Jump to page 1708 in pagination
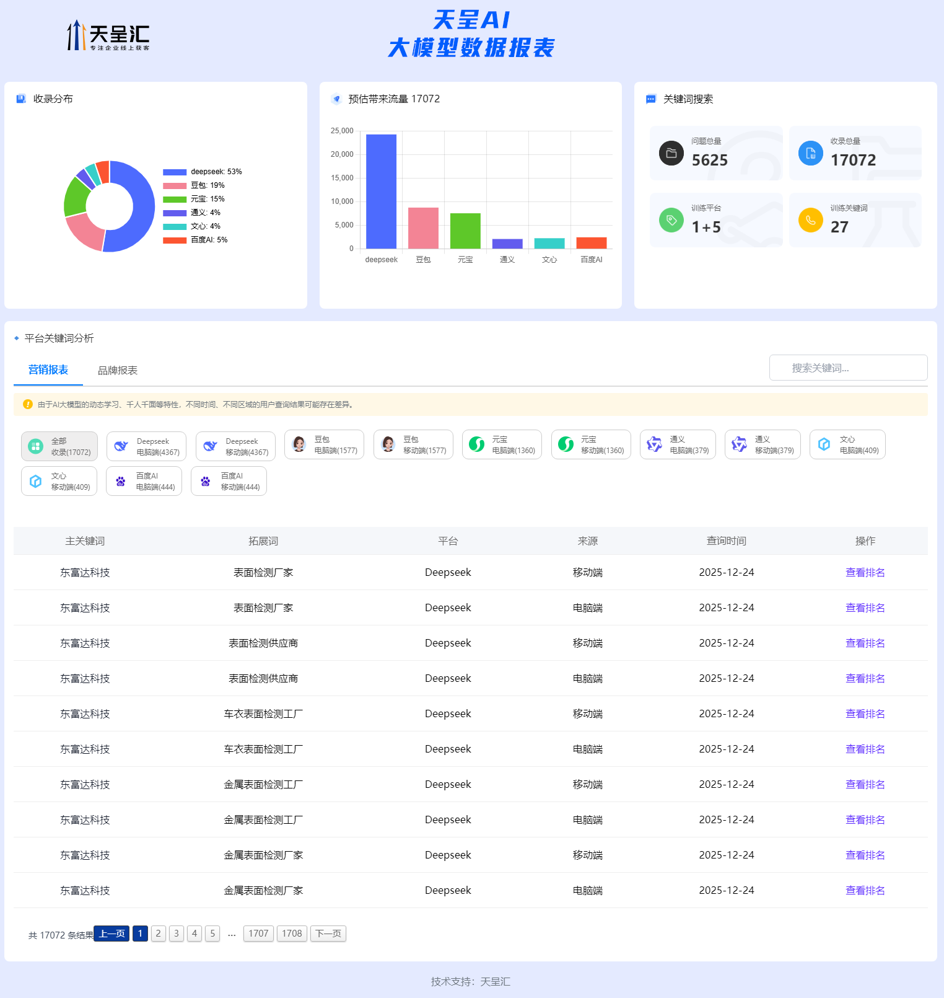944x998 pixels. pos(292,934)
